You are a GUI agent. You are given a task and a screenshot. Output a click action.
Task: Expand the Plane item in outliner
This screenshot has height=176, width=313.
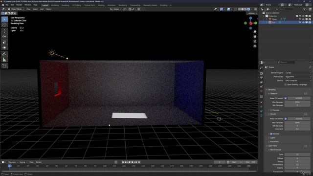click(267, 19)
